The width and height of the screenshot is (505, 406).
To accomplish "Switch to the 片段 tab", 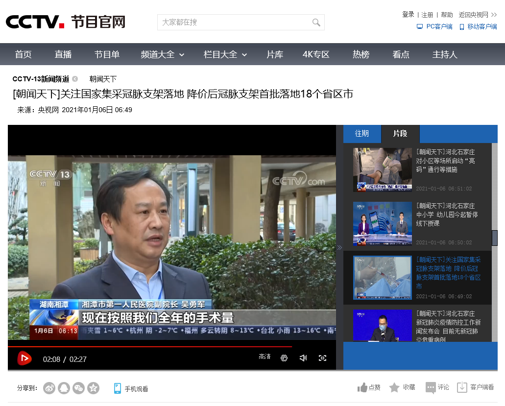I will 400,134.
